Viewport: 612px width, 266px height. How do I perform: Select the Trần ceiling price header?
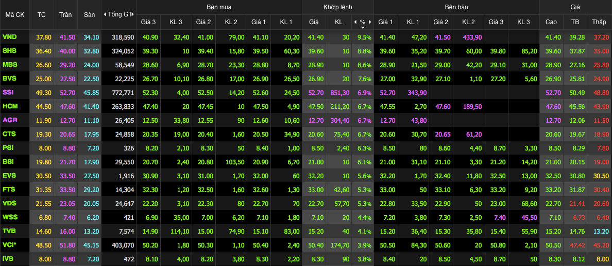coord(65,14)
